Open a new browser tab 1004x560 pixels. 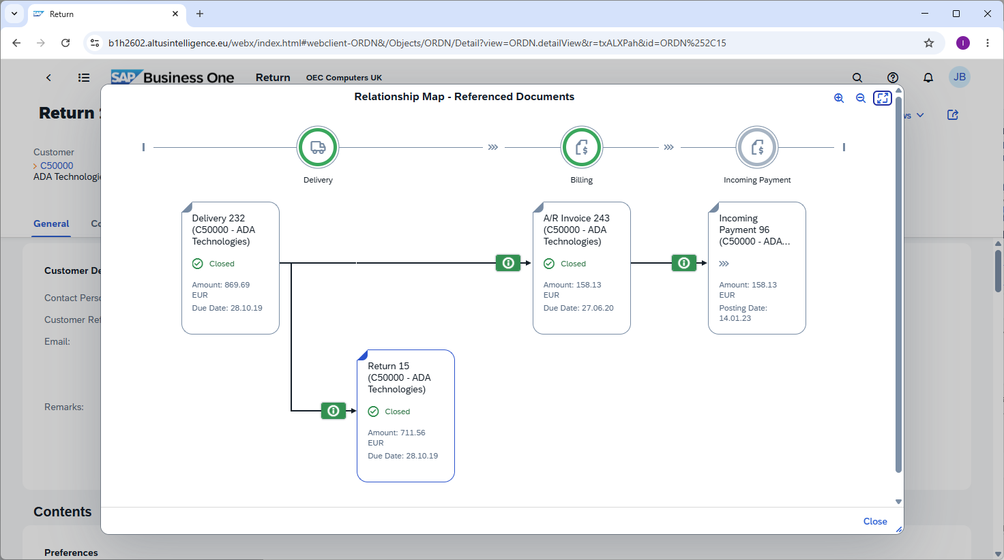pyautogui.click(x=200, y=14)
